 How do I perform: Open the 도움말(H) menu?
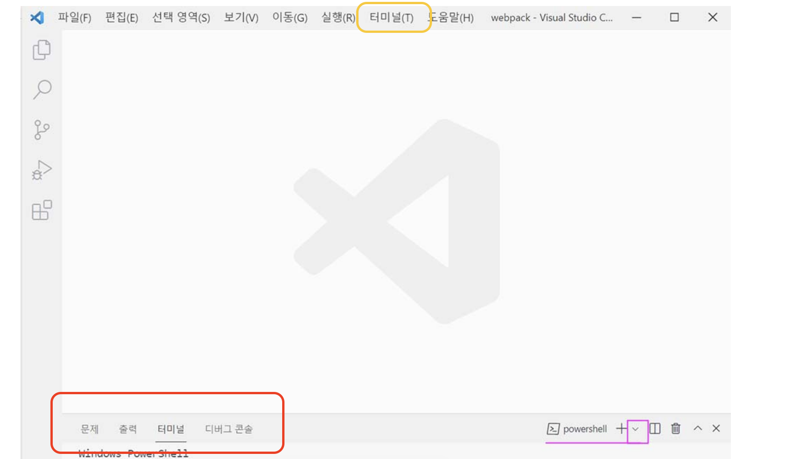(451, 18)
